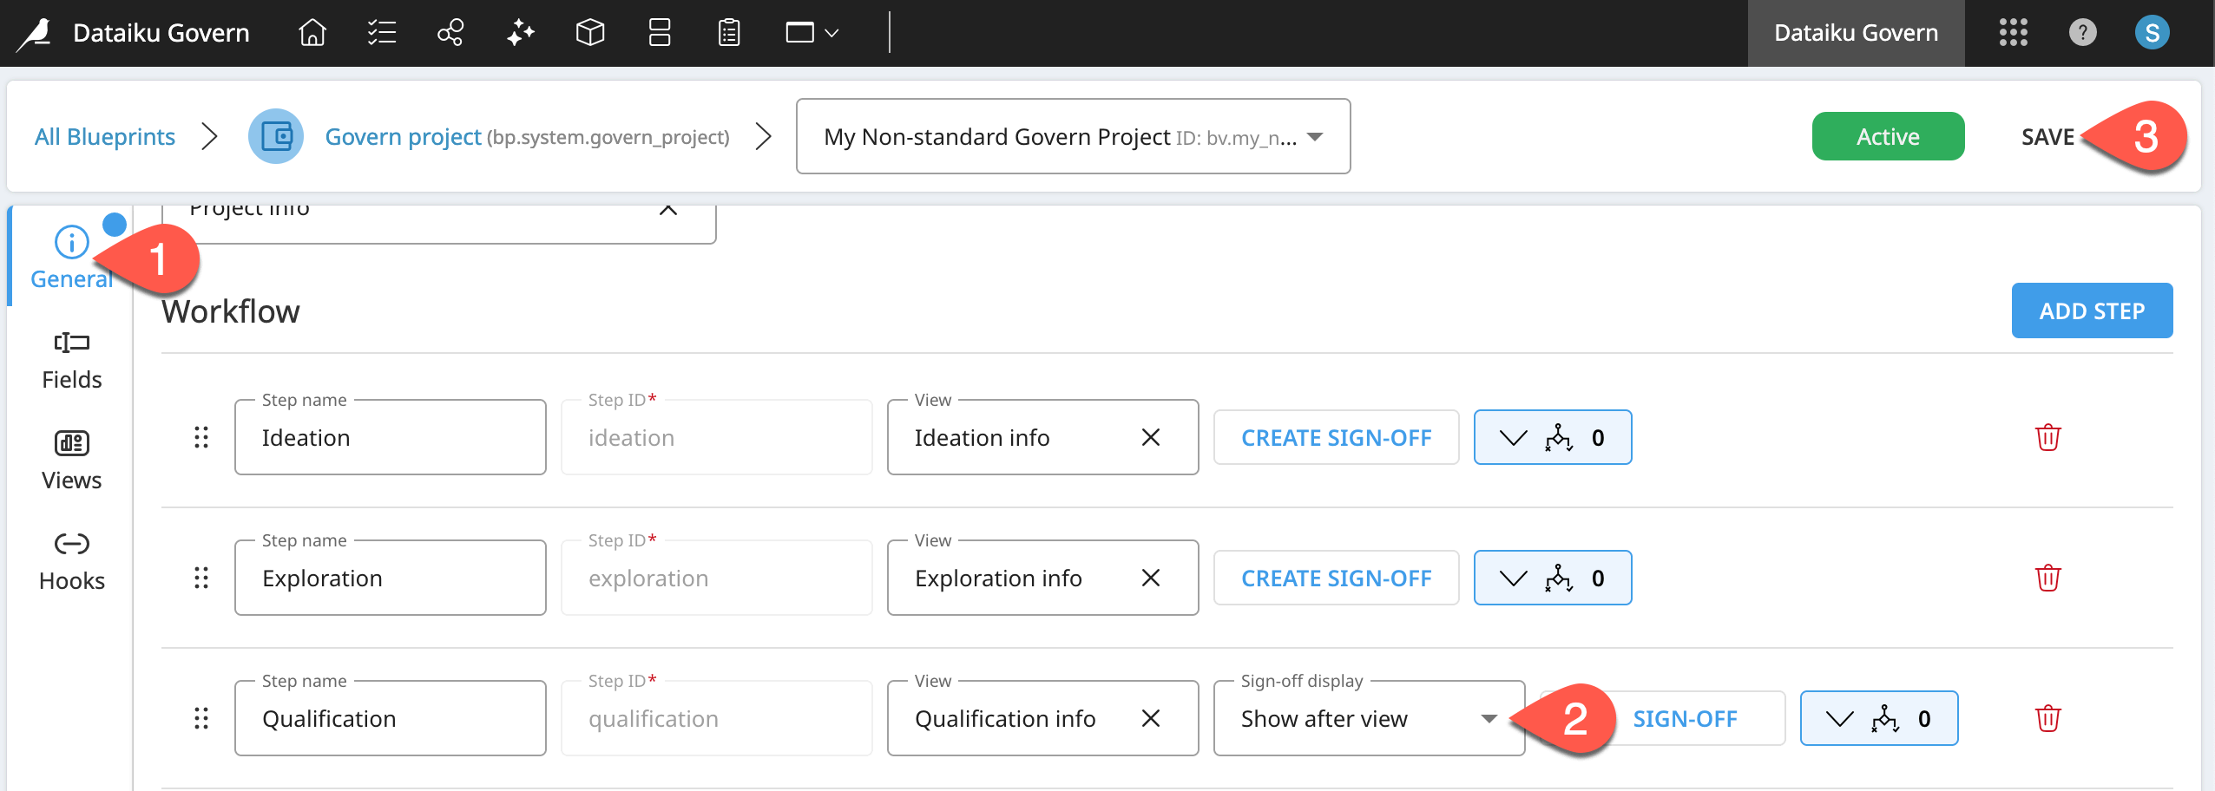The height and width of the screenshot is (791, 2215).
Task: Click the ADD STEP button
Action: pyautogui.click(x=2090, y=311)
